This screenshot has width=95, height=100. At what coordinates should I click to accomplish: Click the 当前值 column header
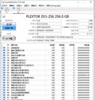52,45
